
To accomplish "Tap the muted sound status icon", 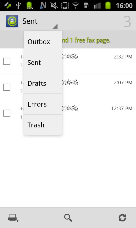I will tap(54, 5).
